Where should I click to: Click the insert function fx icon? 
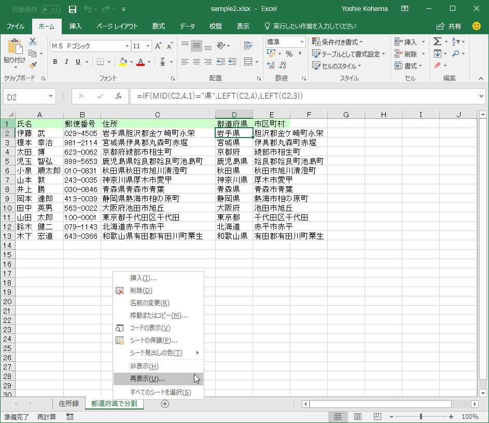coord(119,96)
